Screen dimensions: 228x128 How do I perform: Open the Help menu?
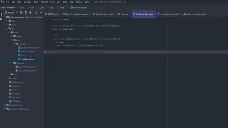click(87, 2)
